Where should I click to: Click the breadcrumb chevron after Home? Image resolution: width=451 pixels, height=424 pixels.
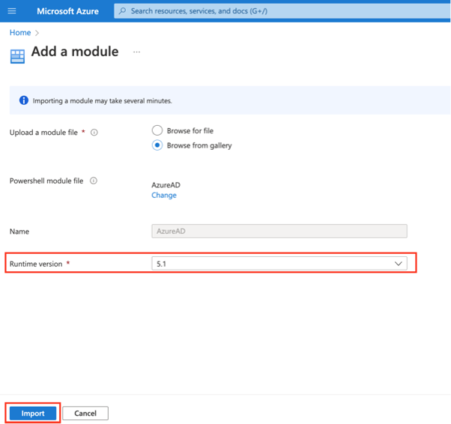coord(37,33)
